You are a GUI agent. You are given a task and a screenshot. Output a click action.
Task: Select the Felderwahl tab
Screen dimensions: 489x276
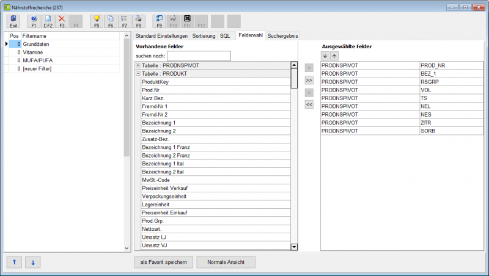[x=251, y=35]
